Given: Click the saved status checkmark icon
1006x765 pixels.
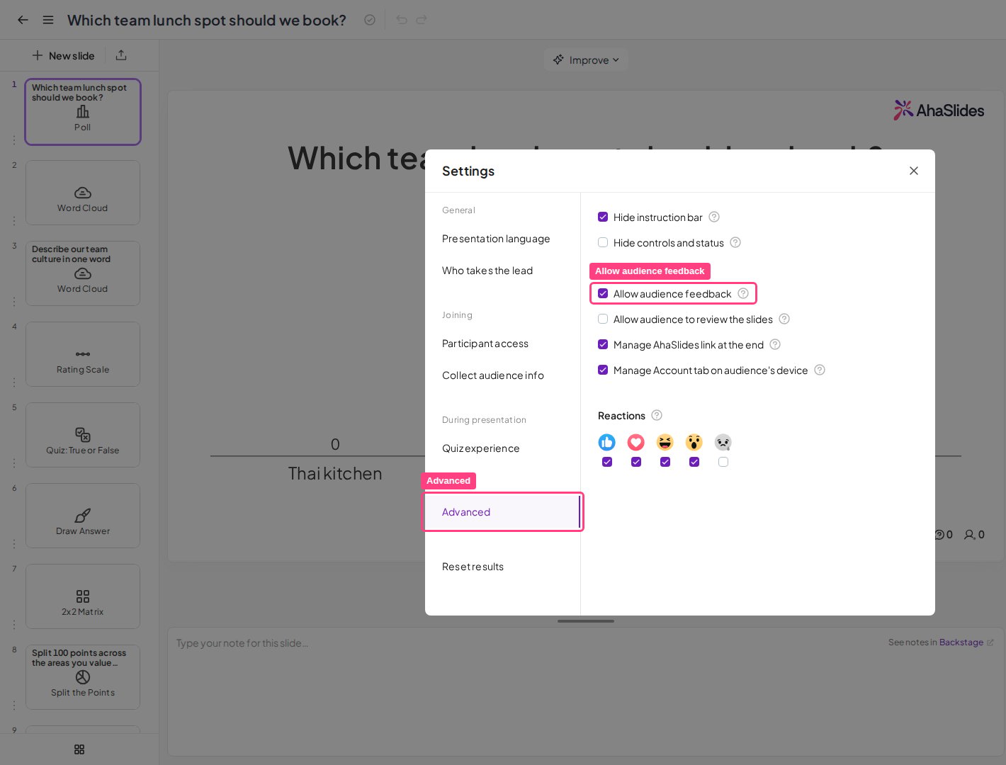Looking at the screenshot, I should click(370, 20).
